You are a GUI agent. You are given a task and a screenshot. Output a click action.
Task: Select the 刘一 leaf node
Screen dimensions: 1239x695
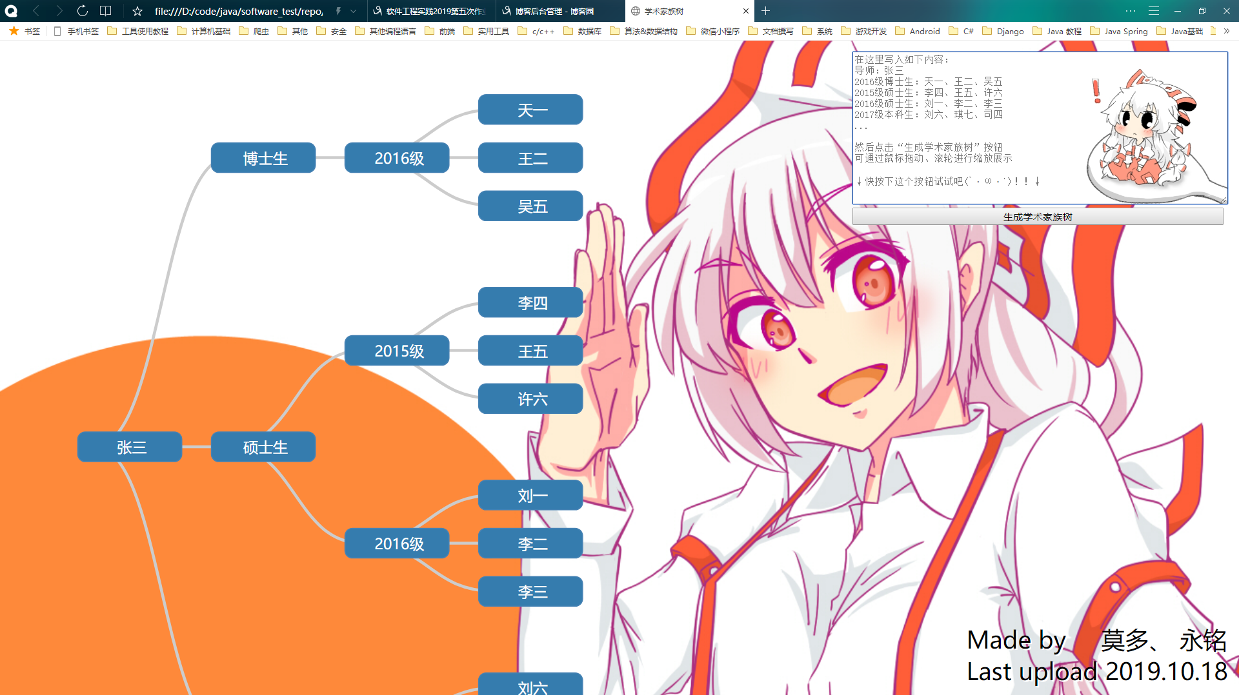coord(530,495)
